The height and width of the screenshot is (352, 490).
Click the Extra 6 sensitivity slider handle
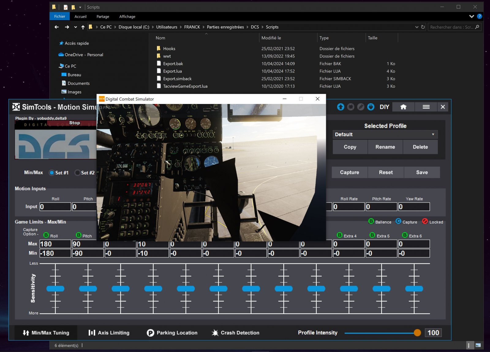click(x=414, y=288)
